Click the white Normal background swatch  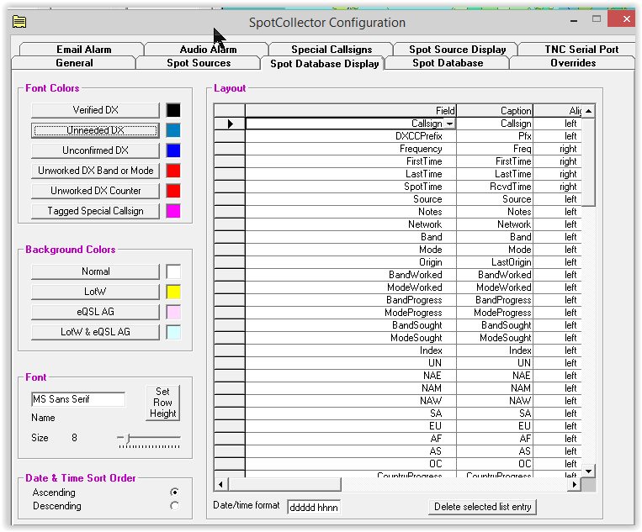(x=173, y=271)
